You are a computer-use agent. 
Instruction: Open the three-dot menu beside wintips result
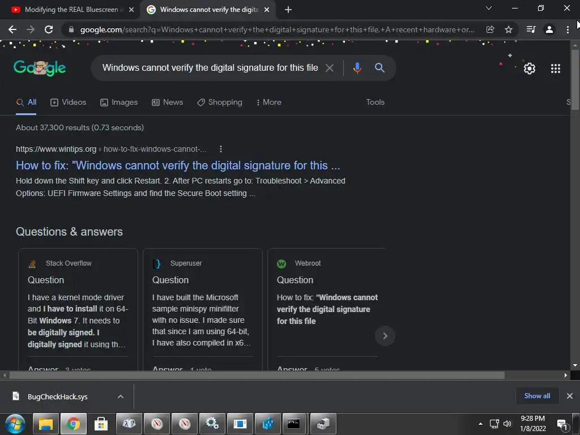[221, 149]
